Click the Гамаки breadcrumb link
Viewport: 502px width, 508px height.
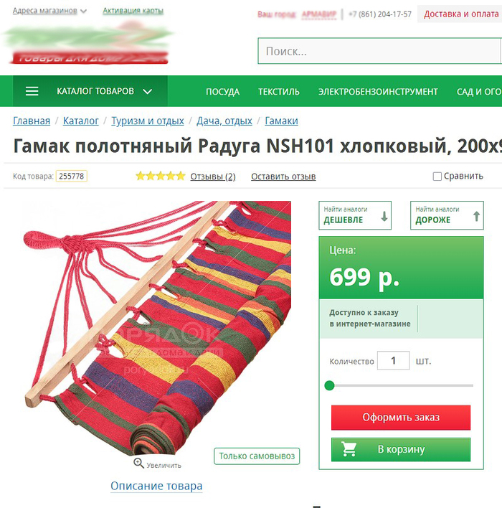[281, 121]
